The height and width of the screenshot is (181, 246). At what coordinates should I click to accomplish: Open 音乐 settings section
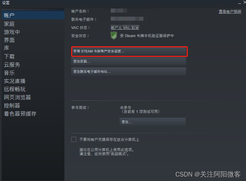(x=9, y=73)
